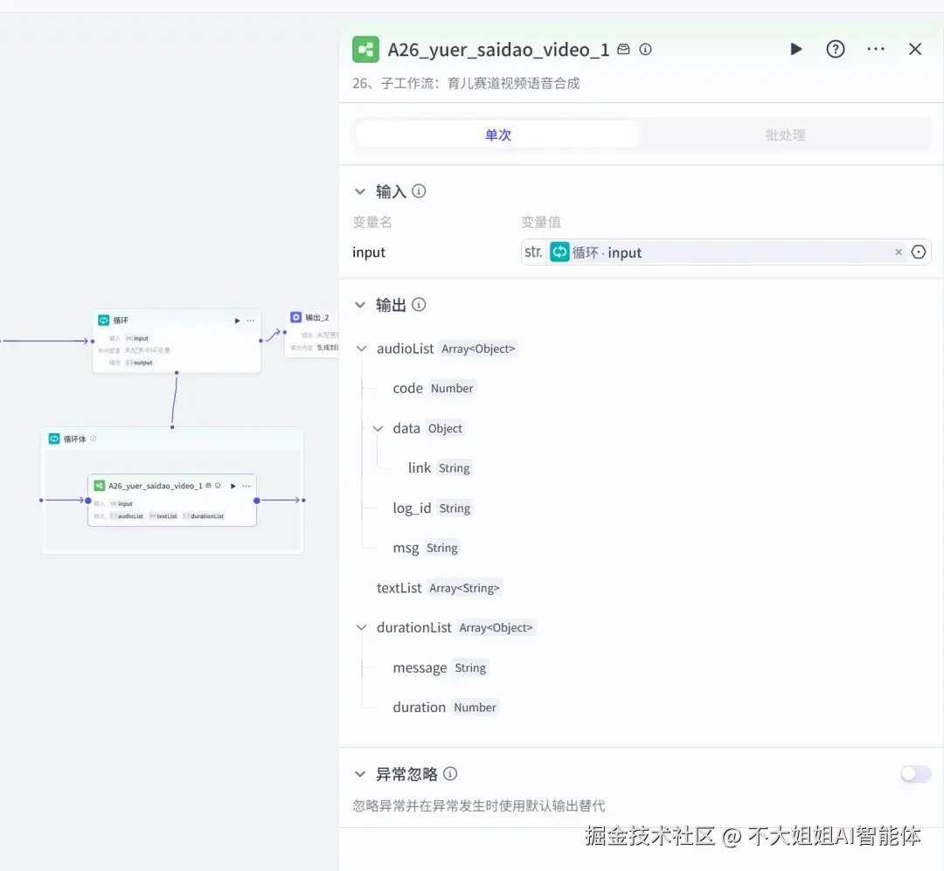Image resolution: width=944 pixels, height=871 pixels.
Task: Select the 单次 tab
Action: click(497, 134)
